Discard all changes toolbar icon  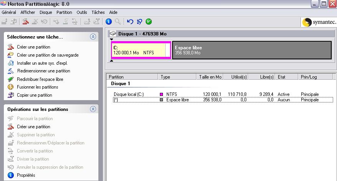(x=139, y=22)
